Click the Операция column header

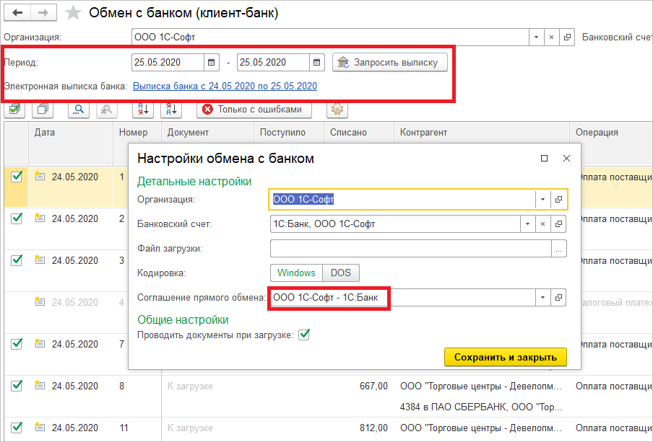click(x=611, y=133)
